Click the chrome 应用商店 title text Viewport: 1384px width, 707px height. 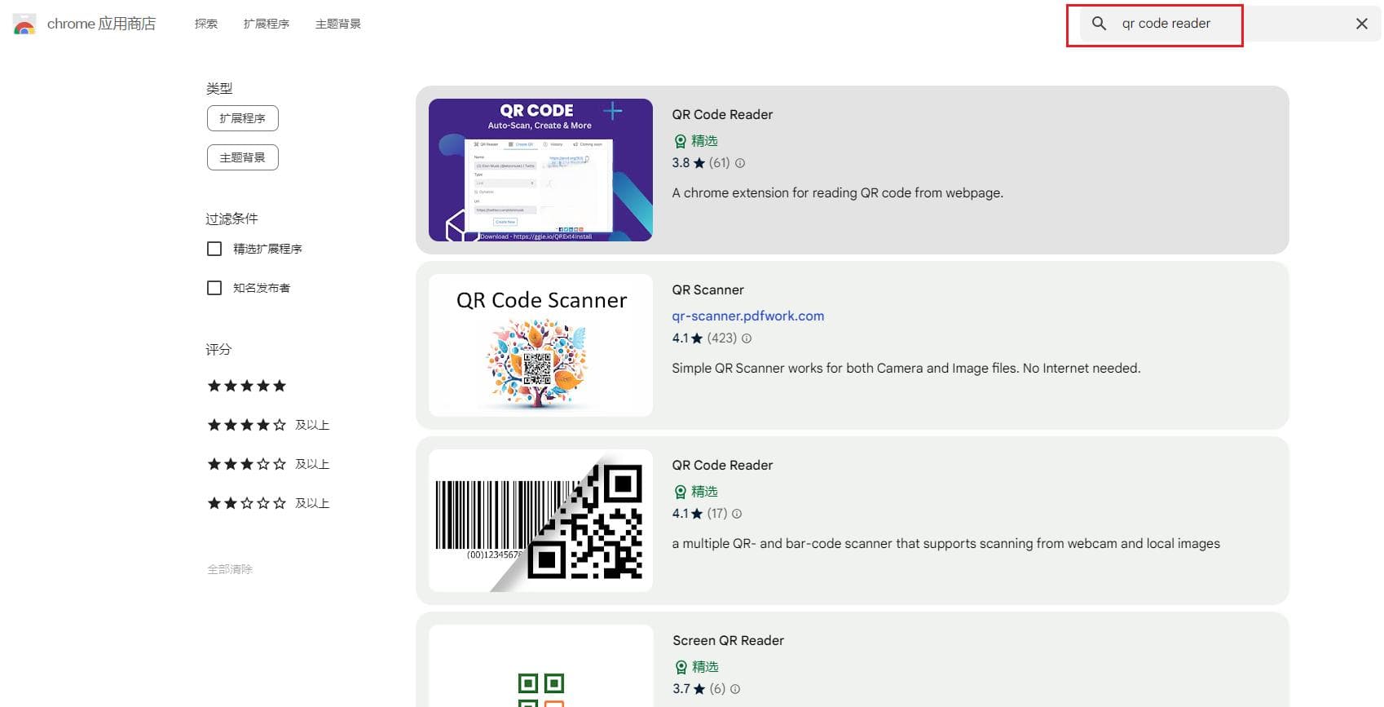[x=101, y=24]
